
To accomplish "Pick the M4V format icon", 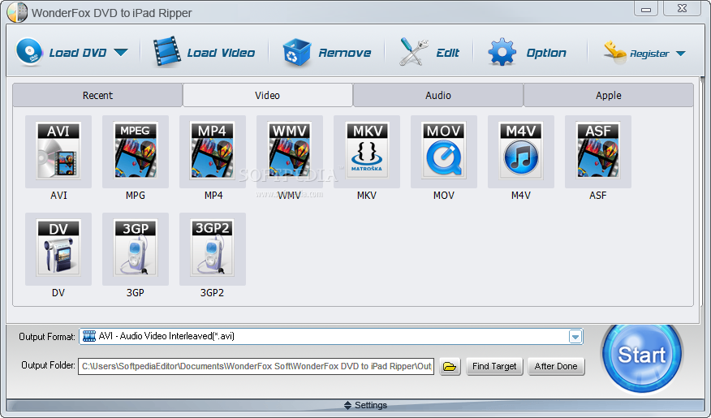I will (521, 152).
